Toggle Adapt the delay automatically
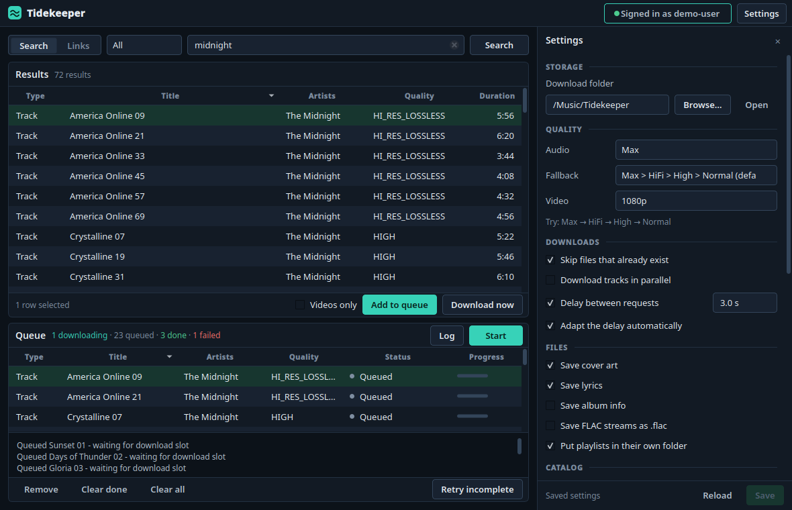The width and height of the screenshot is (792, 510). click(550, 325)
